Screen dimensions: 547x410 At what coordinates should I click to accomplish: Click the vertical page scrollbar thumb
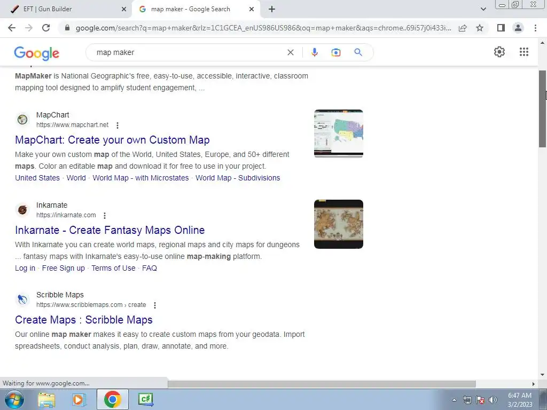[543, 108]
